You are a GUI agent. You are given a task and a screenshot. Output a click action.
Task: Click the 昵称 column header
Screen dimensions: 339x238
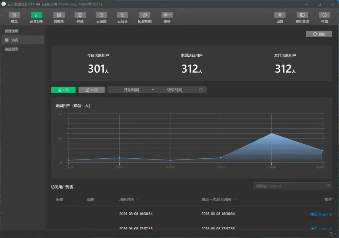click(91, 200)
